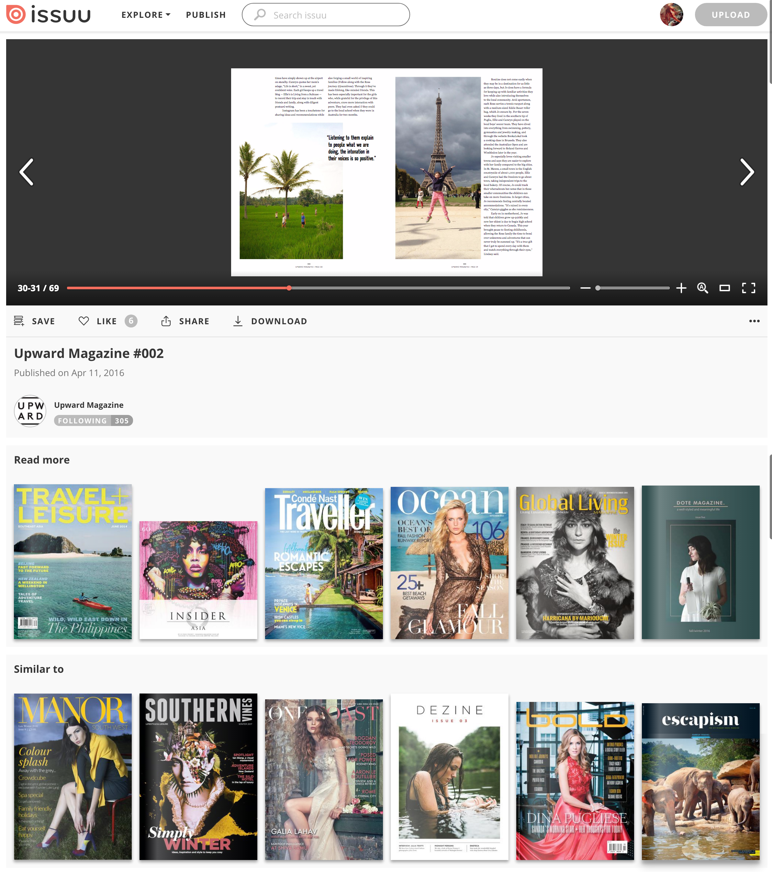Share this publication
The image size is (772, 872).
pos(185,321)
